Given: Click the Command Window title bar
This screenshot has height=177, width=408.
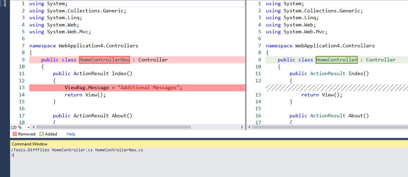Looking at the screenshot, I should click(x=209, y=144).
